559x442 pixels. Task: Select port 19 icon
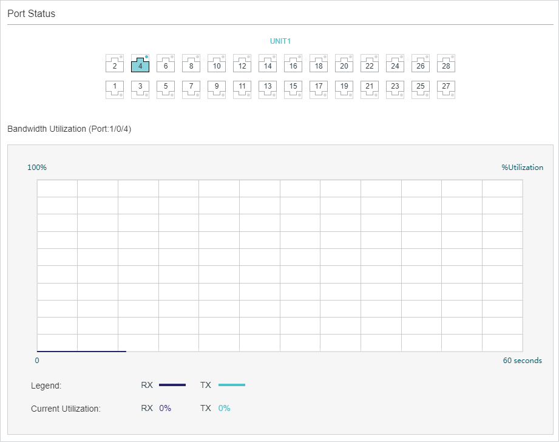coord(344,89)
